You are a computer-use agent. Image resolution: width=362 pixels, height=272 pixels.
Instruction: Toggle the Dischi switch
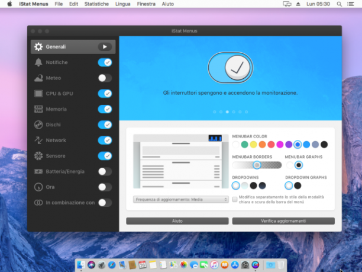tap(105, 124)
